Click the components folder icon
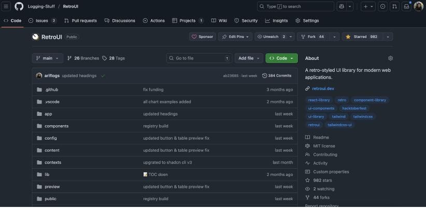The image size is (426, 208). coord(39,126)
